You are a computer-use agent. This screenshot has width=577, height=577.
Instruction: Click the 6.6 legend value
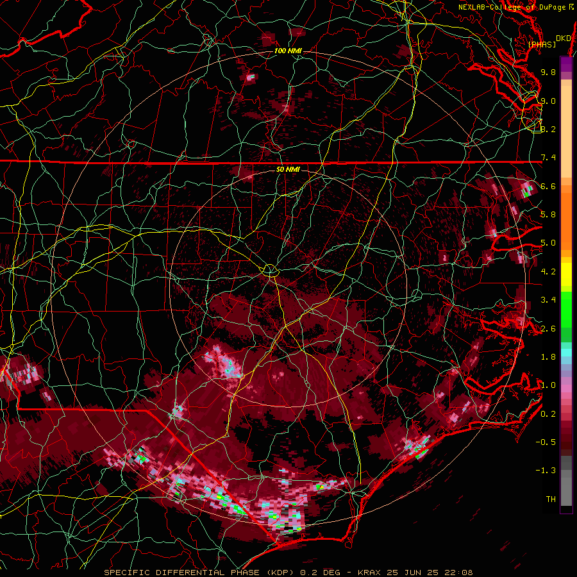click(548, 186)
